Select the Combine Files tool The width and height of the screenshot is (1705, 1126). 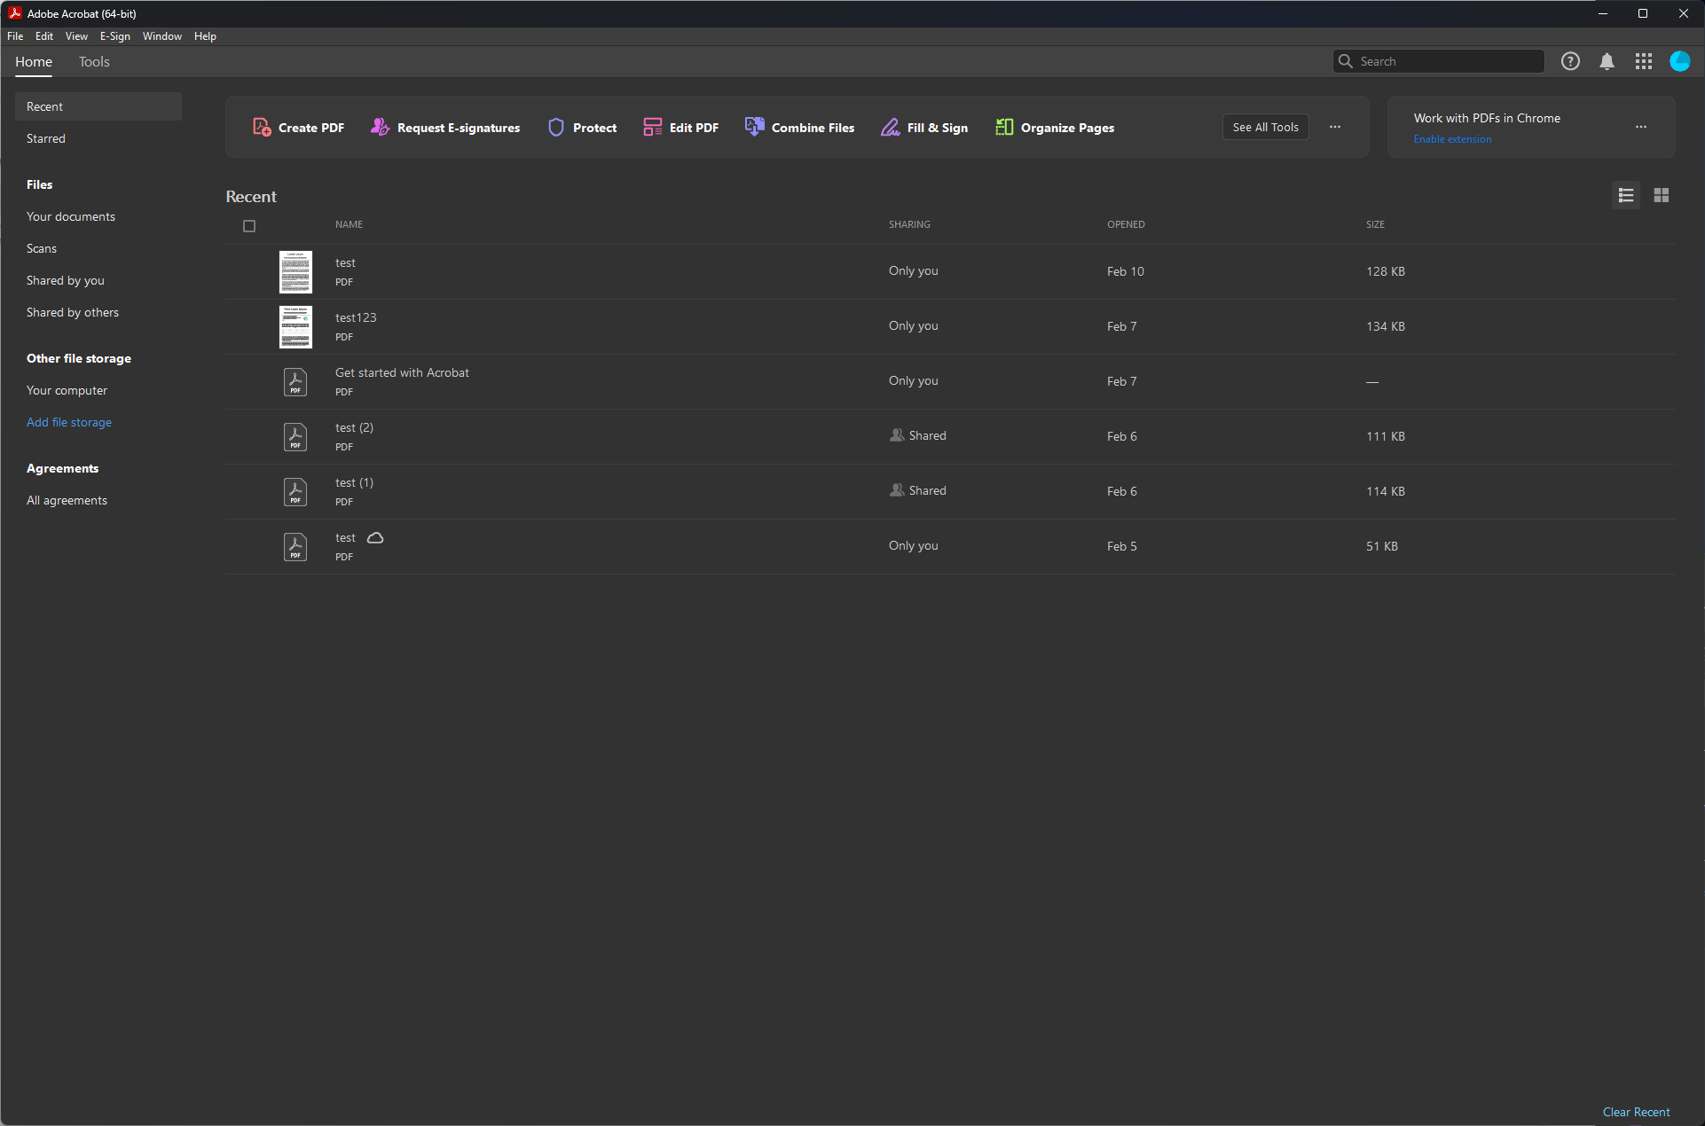pyautogui.click(x=799, y=128)
